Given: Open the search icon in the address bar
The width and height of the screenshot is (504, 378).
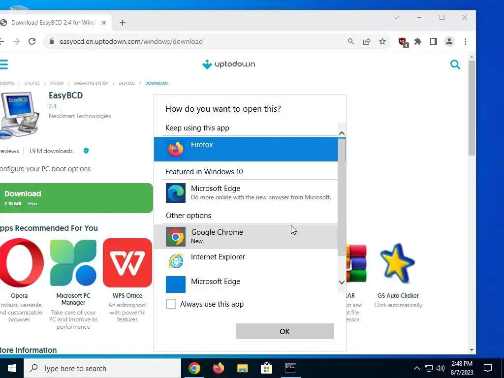Looking at the screenshot, I should click(350, 41).
